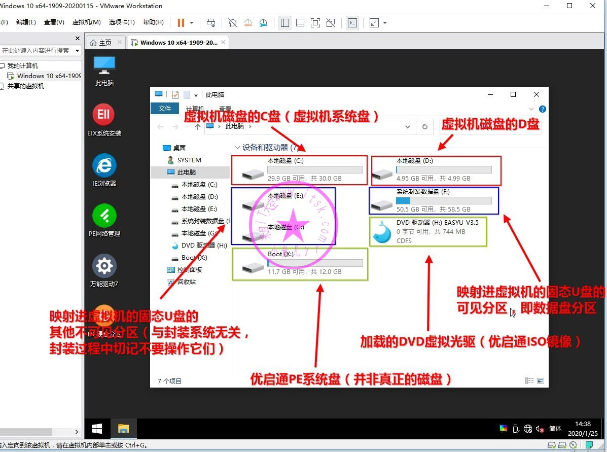Open the 帮助(H) menu
Viewport: 607px width, 452px height.
153,22
